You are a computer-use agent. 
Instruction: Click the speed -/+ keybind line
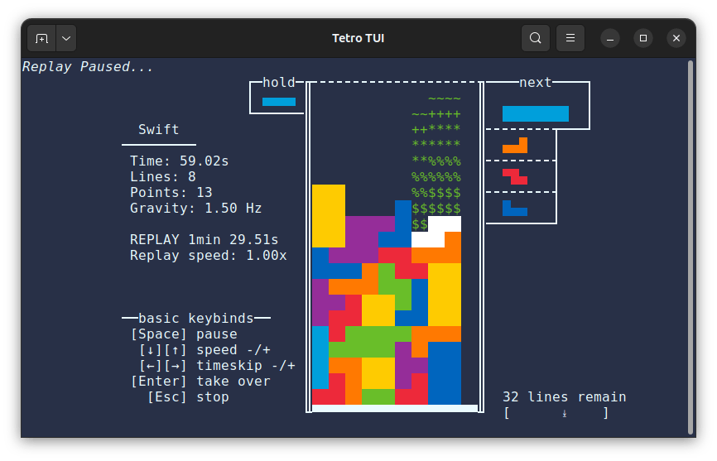[x=205, y=349]
